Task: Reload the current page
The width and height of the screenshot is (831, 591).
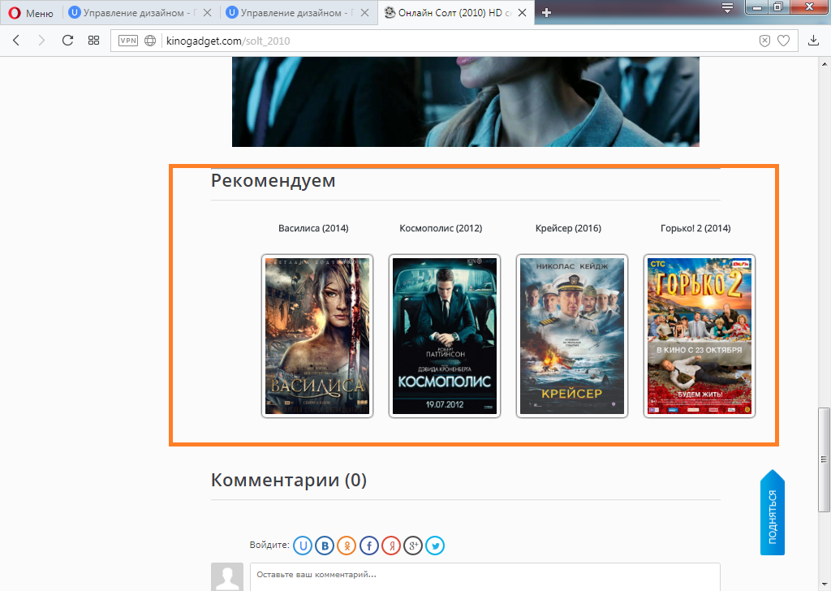Action: 67,41
